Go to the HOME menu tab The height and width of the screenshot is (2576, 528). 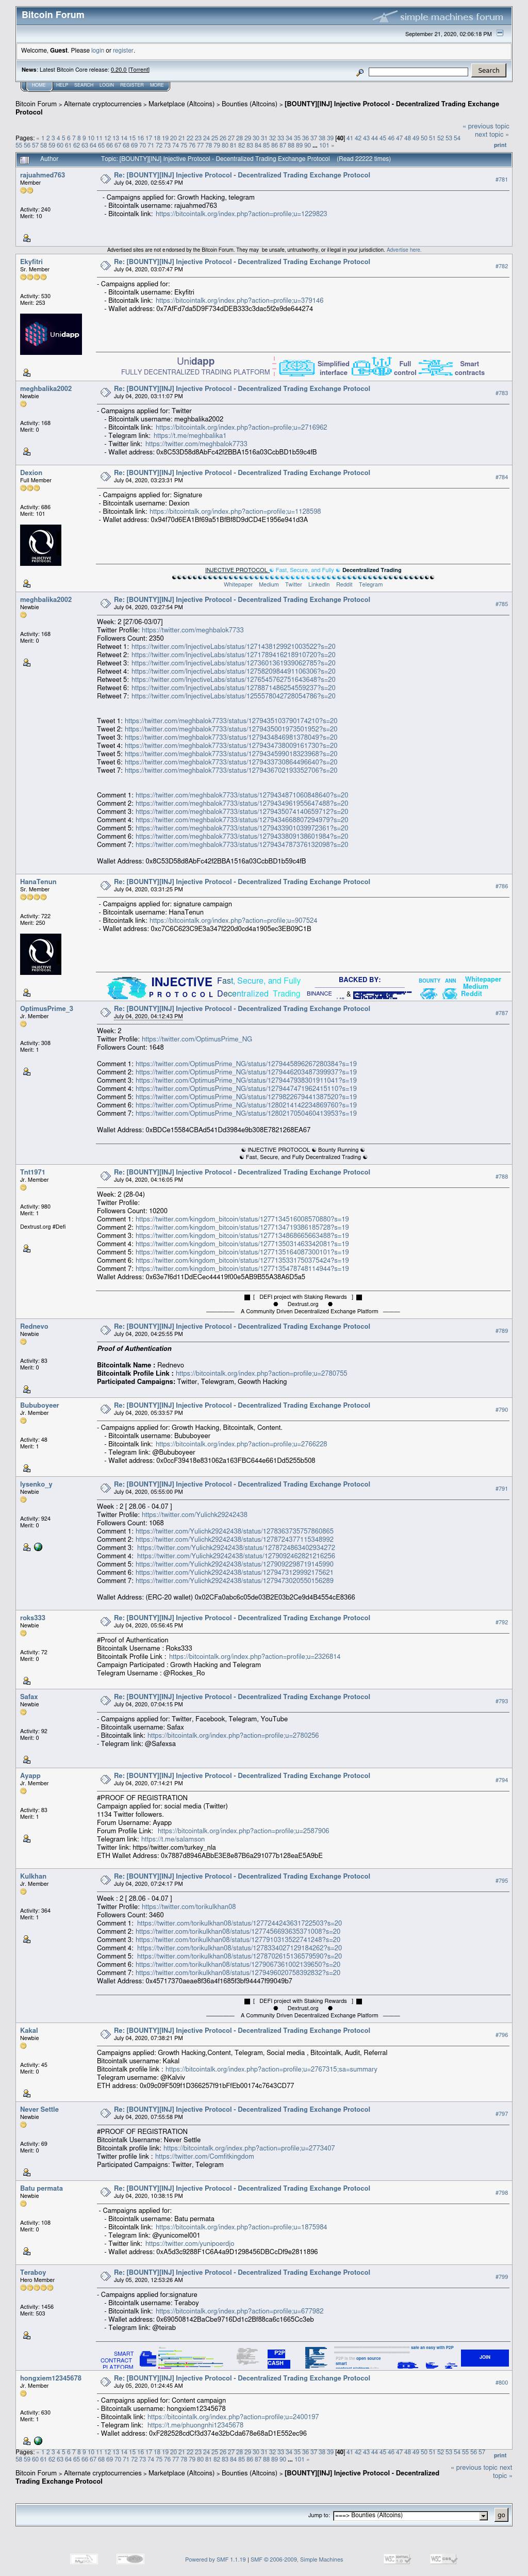38,85
